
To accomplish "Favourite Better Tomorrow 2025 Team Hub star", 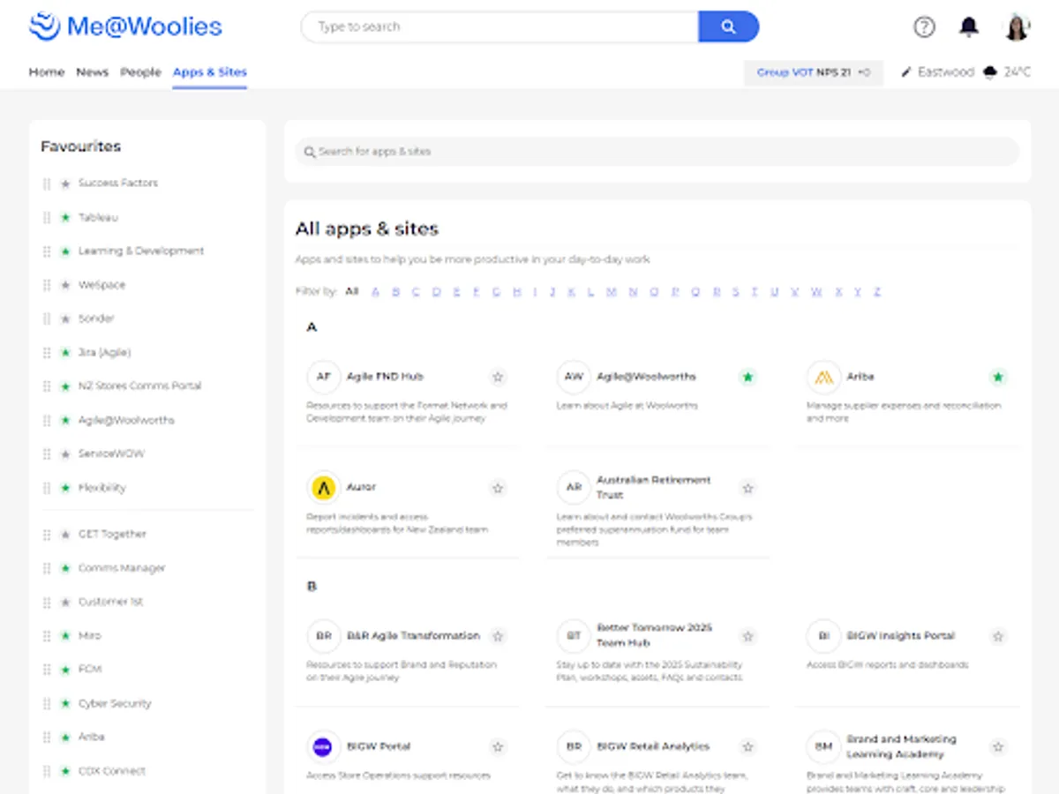I will tap(747, 636).
